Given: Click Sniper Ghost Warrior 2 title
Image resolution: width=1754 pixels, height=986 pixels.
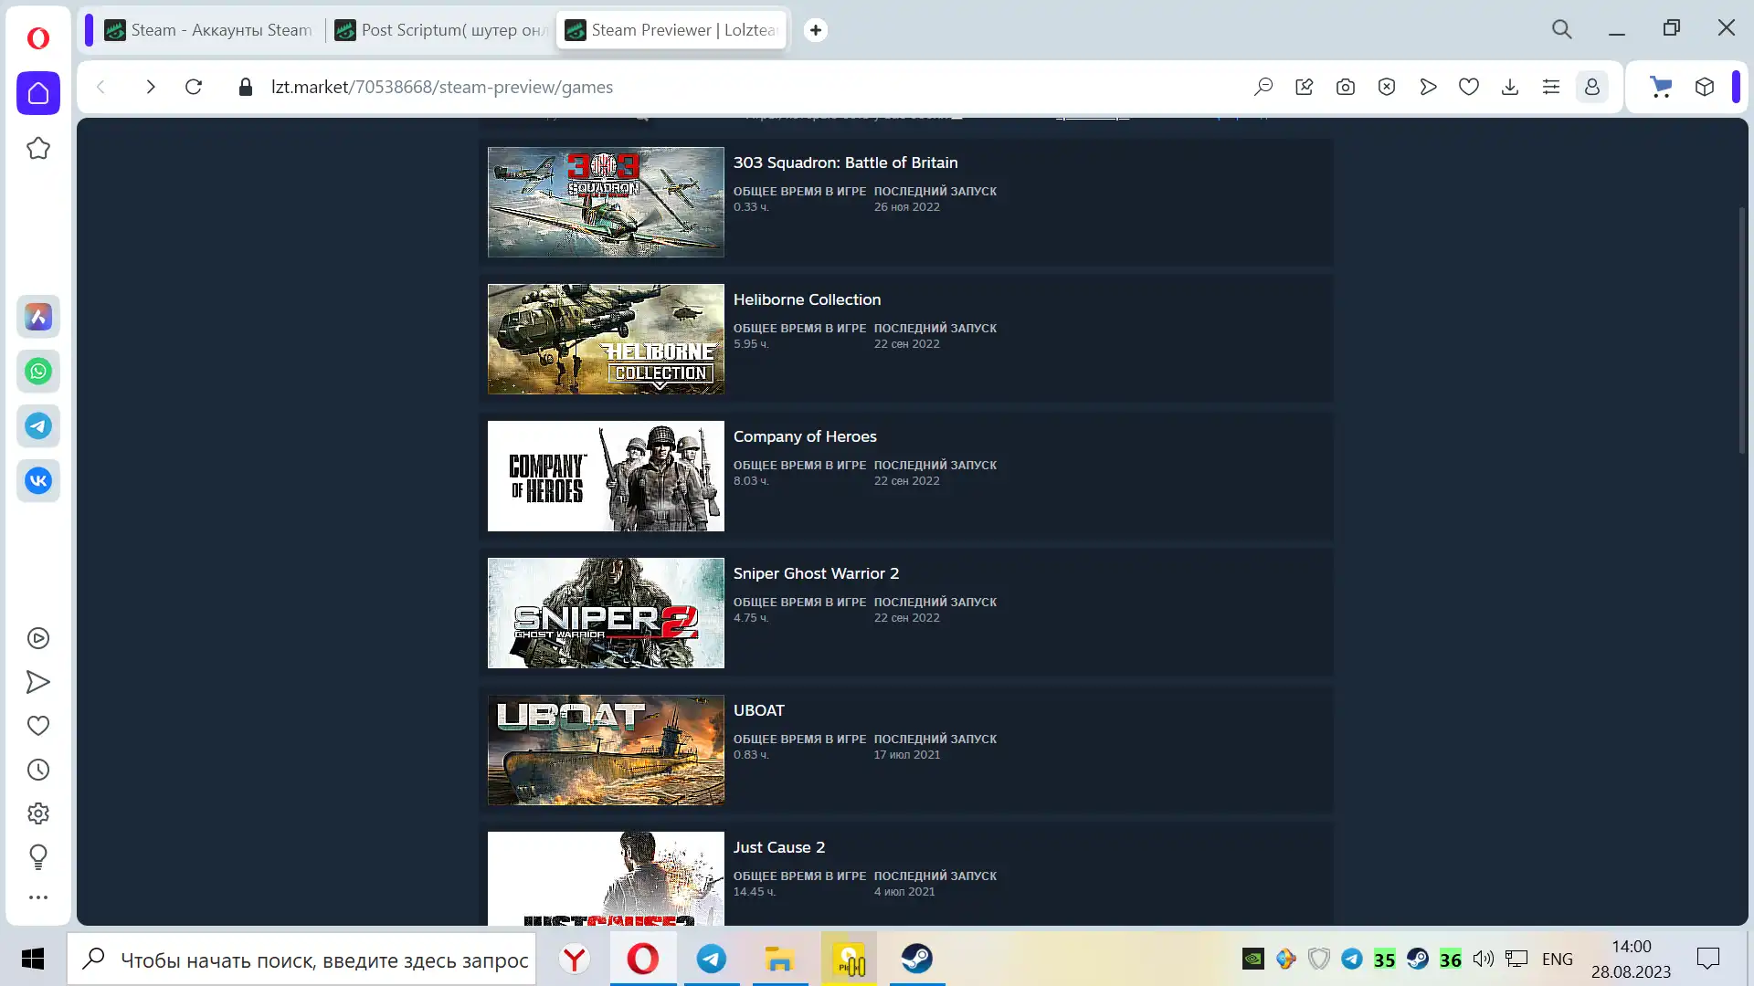Looking at the screenshot, I should 816,573.
